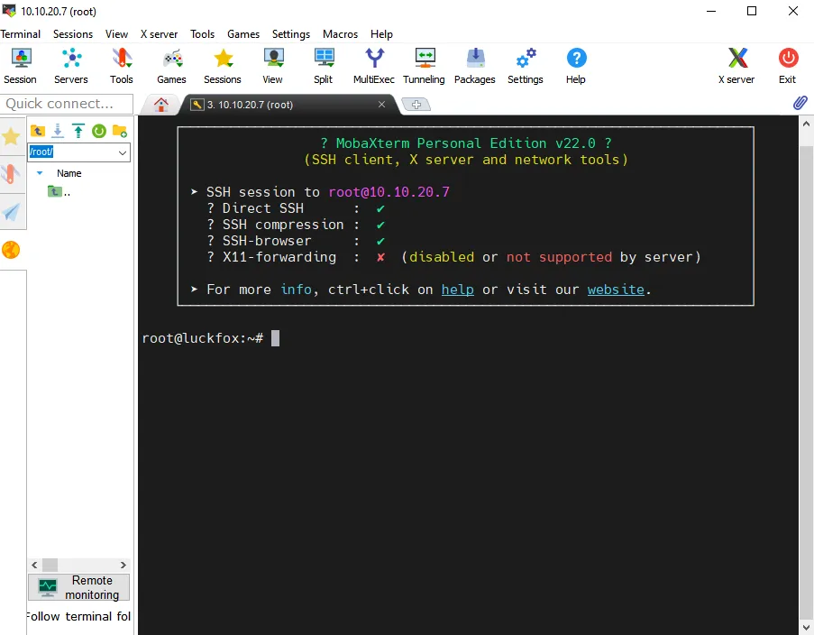Open the Servers toolbar icon

(x=71, y=66)
